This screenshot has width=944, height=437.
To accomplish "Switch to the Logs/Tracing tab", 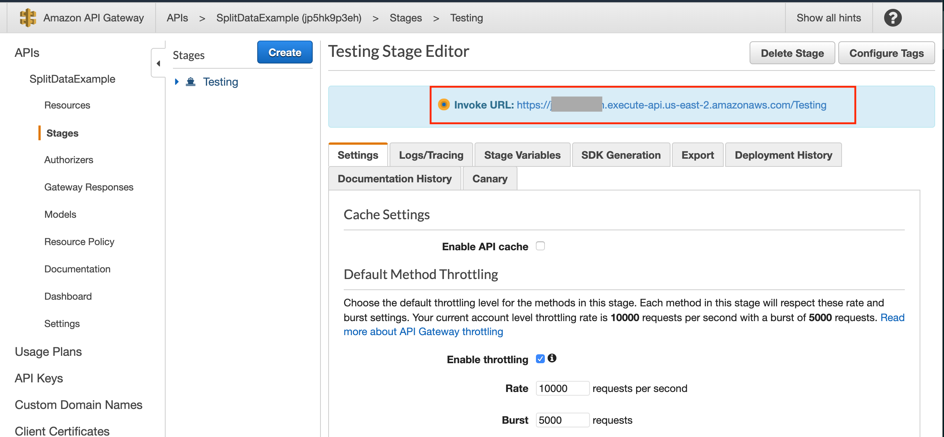I will point(431,155).
